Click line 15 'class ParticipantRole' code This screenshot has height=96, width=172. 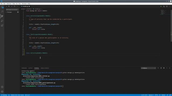(40, 34)
